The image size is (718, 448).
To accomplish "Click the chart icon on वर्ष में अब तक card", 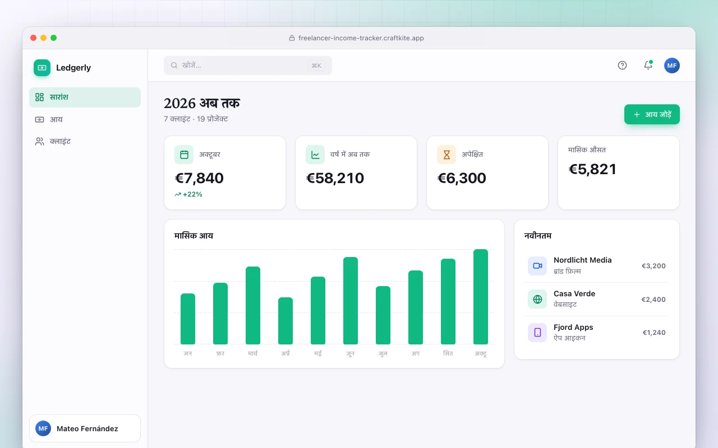I will pos(315,155).
